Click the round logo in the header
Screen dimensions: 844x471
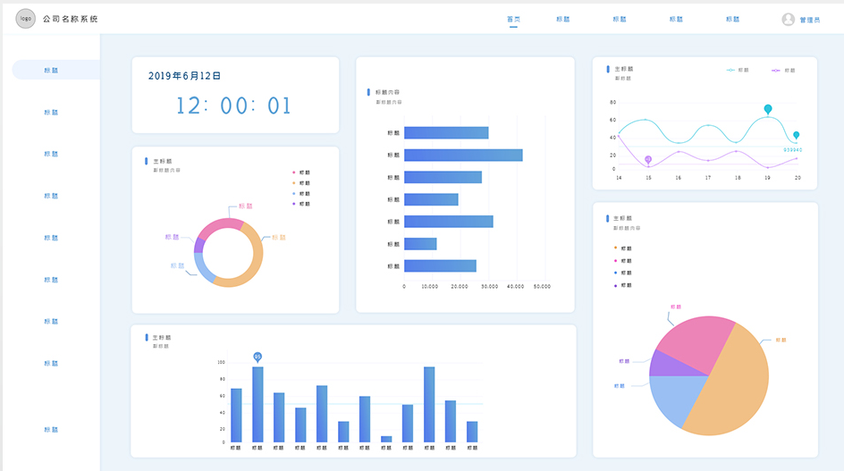click(25, 19)
